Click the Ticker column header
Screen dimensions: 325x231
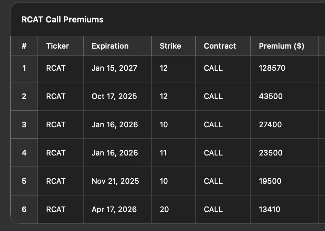coord(57,46)
